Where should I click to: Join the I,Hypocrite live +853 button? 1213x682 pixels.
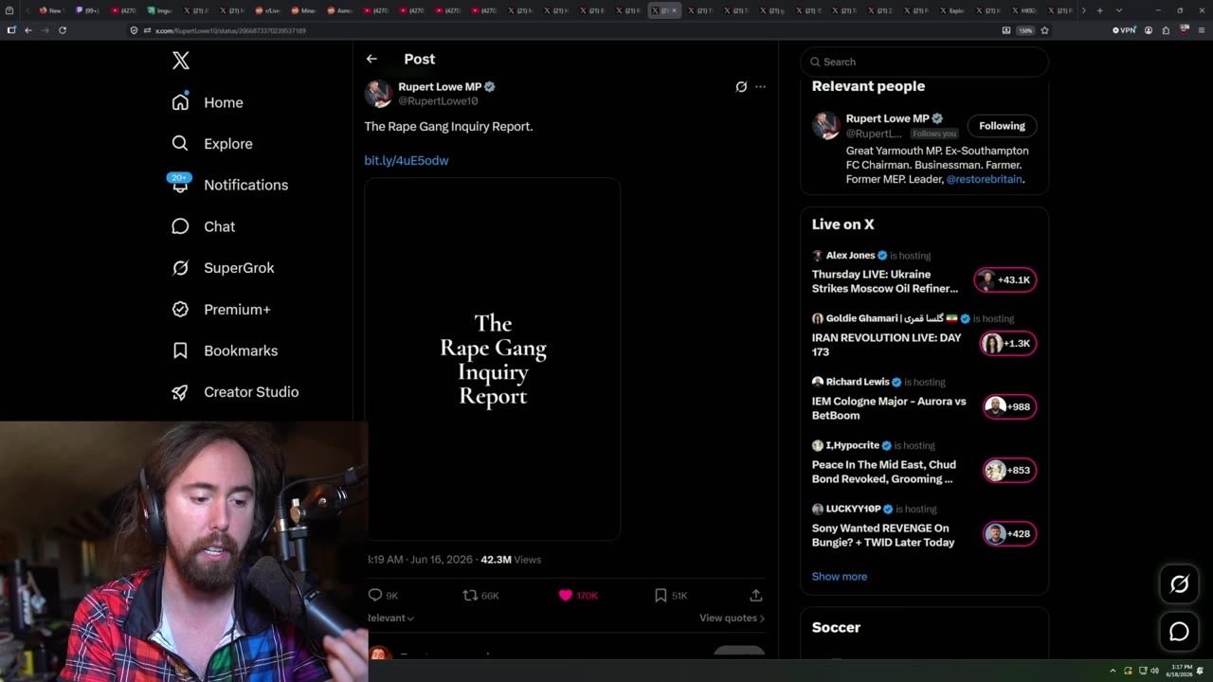(1010, 470)
